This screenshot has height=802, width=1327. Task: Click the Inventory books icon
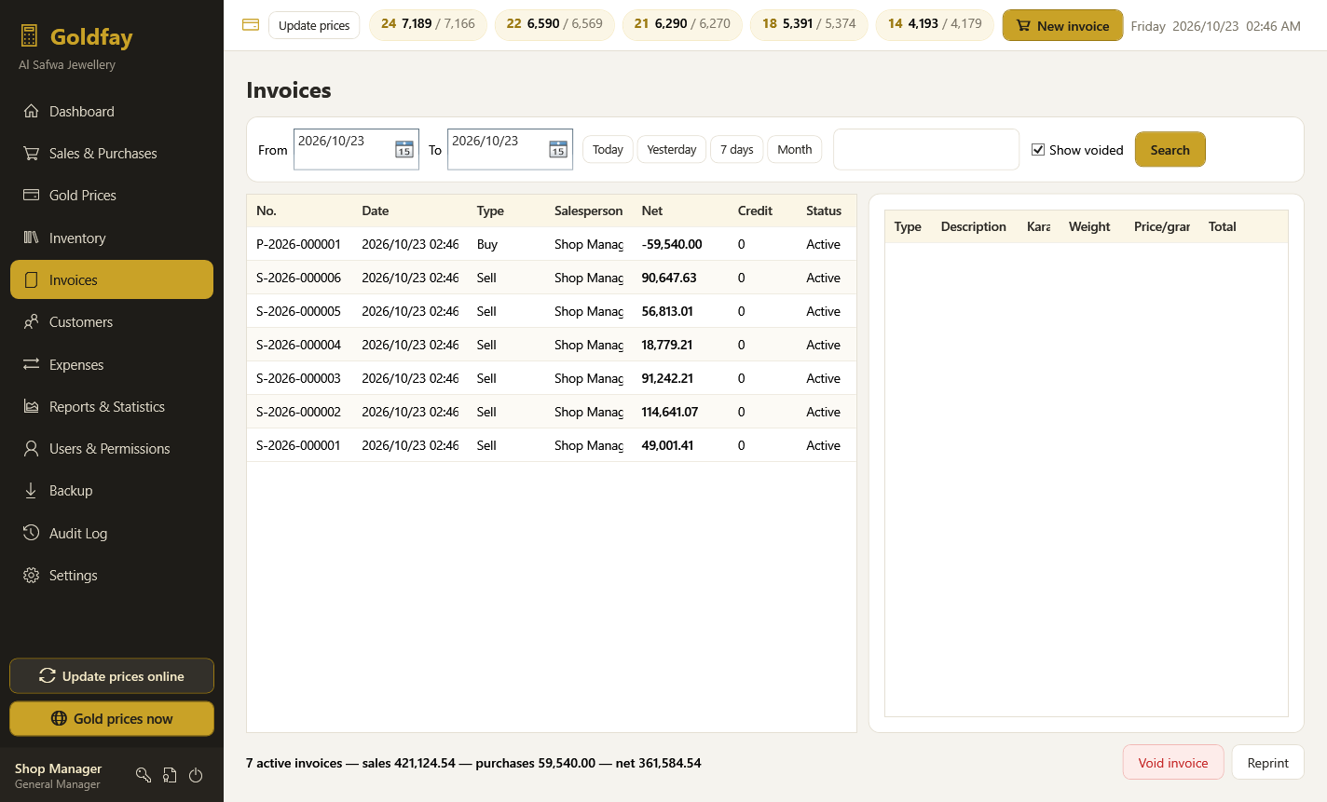coord(32,238)
